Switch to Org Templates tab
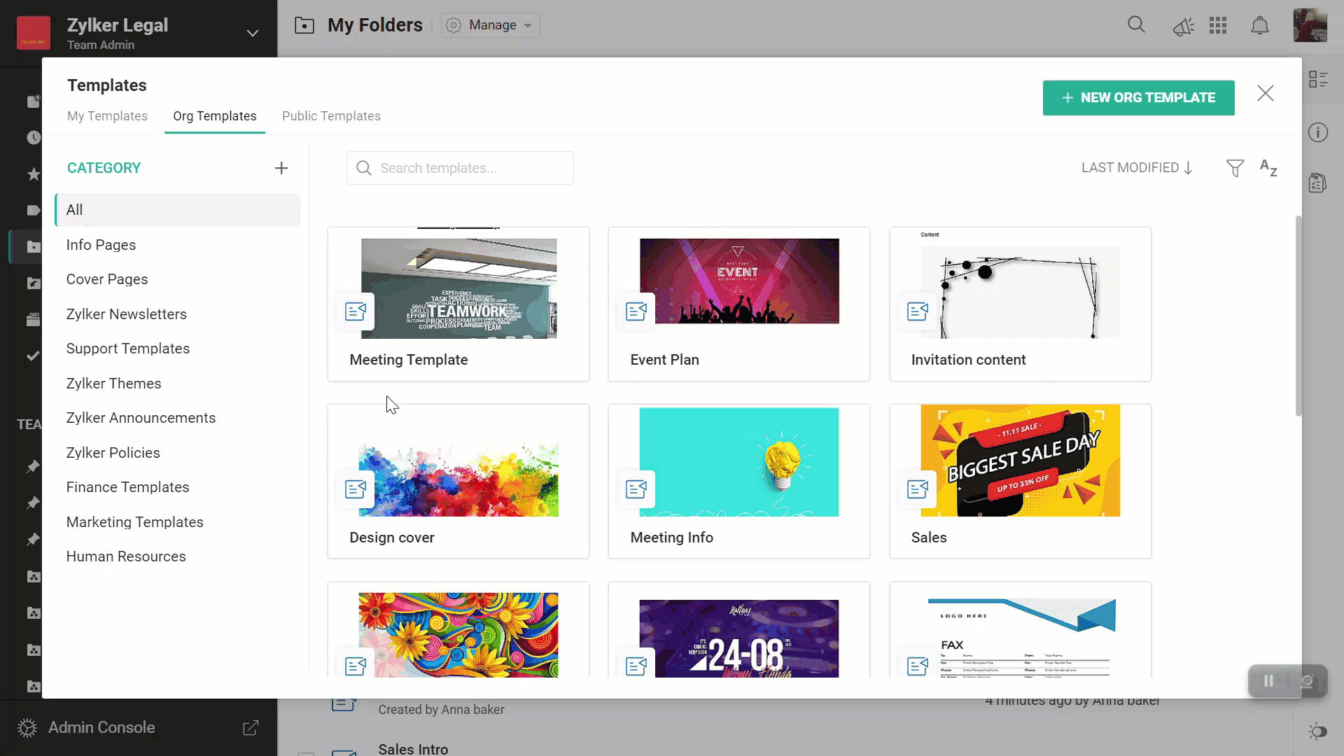Image resolution: width=1344 pixels, height=756 pixels. (215, 116)
